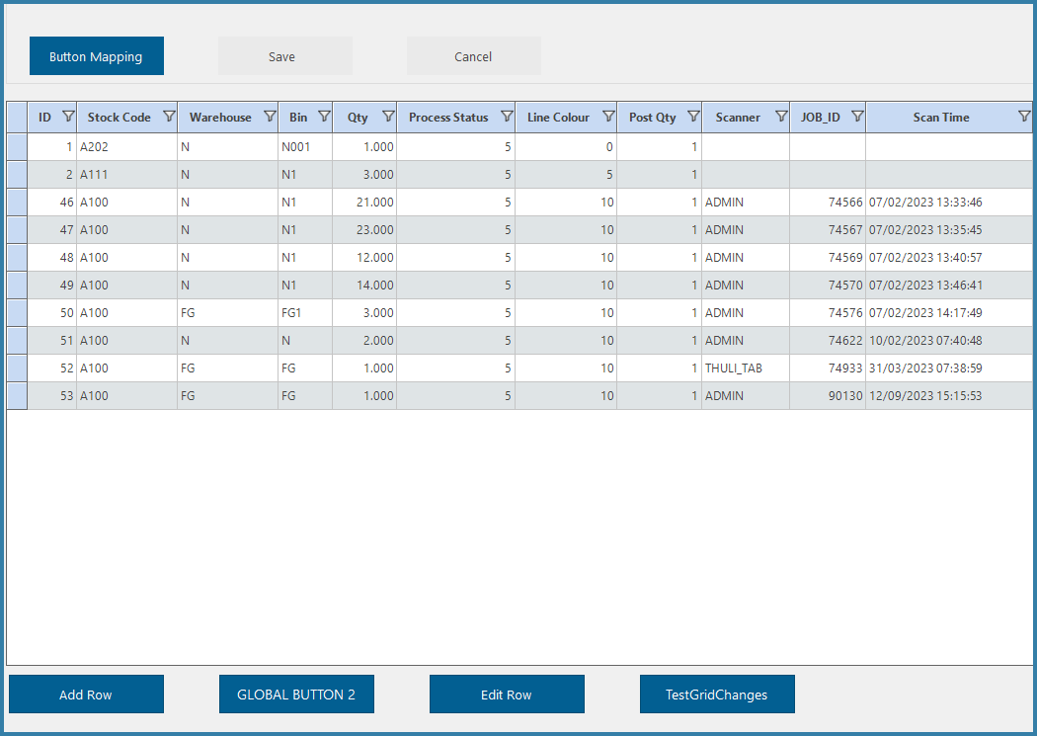
Task: Open filter for Line Colour column
Action: pos(608,117)
